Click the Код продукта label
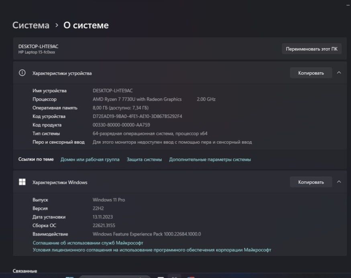 pos(47,125)
